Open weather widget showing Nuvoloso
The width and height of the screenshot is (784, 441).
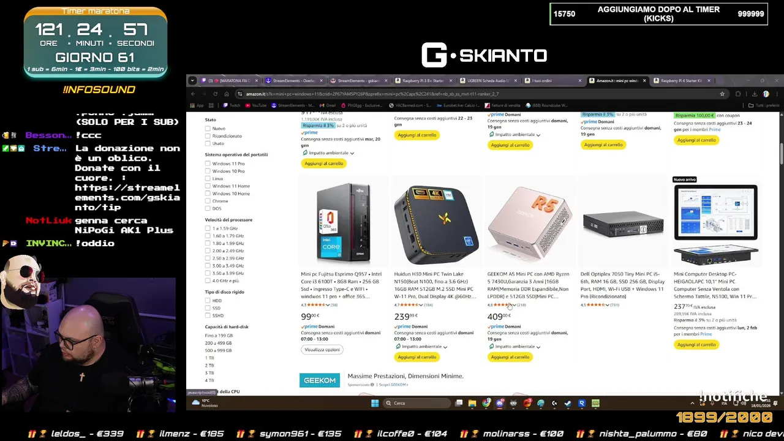tap(204, 403)
